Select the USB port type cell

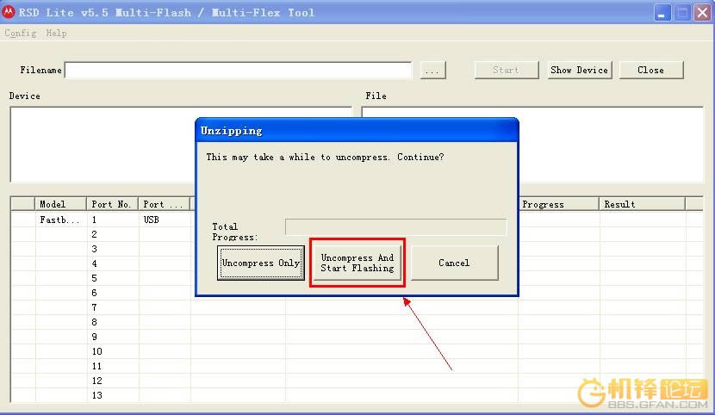point(164,220)
